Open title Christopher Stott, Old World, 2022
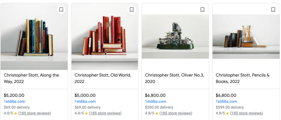 coord(103,78)
